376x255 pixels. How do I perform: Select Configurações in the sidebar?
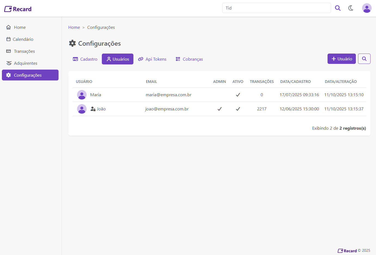pos(30,75)
